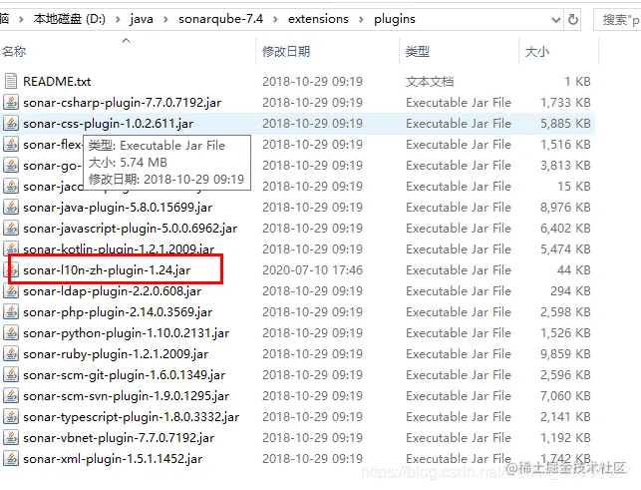Navigate to 本地磁盘 (D:) in the address bar
Screen dimensions: 641x490
click(x=69, y=19)
